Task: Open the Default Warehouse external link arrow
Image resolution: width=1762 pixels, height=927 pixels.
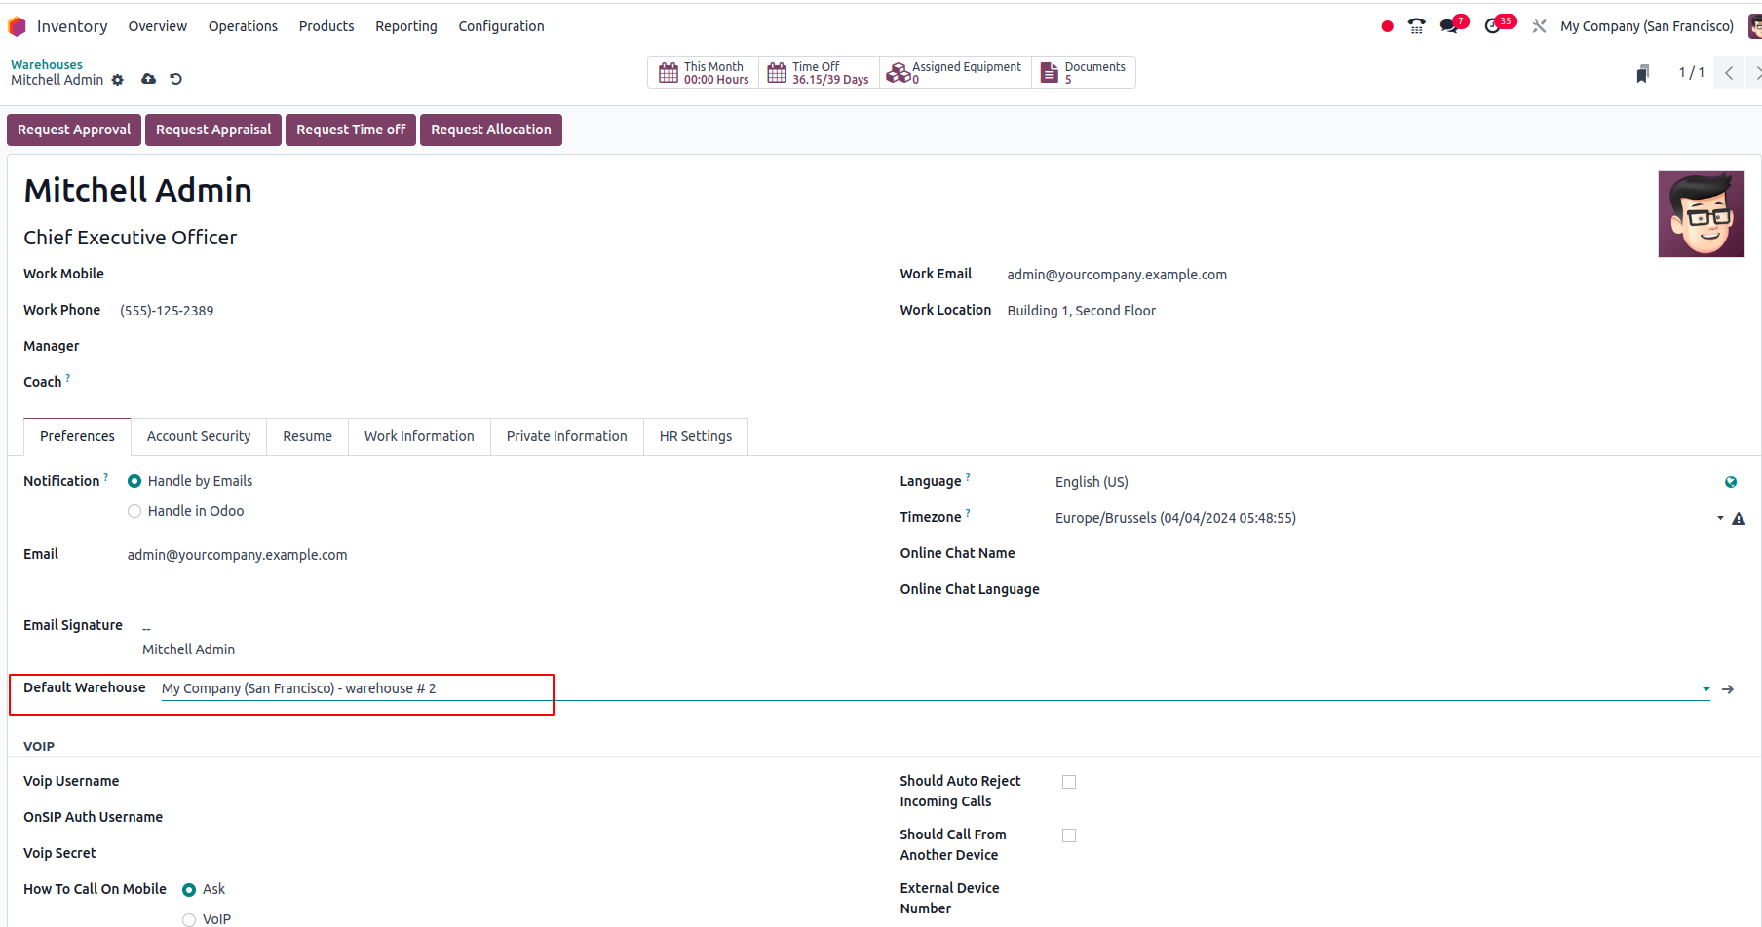Action: point(1728,689)
